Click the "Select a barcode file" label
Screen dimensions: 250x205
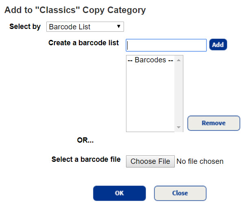86,159
